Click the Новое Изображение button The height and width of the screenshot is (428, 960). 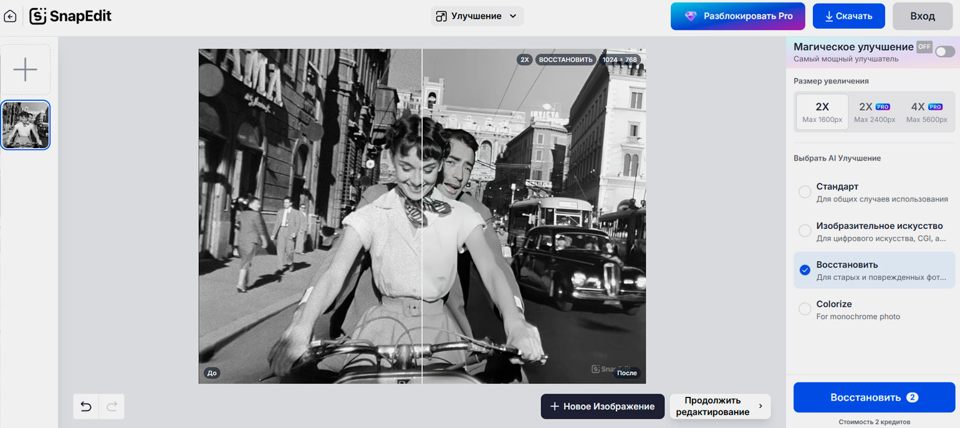(603, 406)
